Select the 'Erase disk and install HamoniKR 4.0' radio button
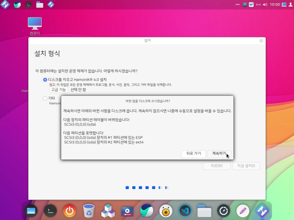 click(45, 80)
